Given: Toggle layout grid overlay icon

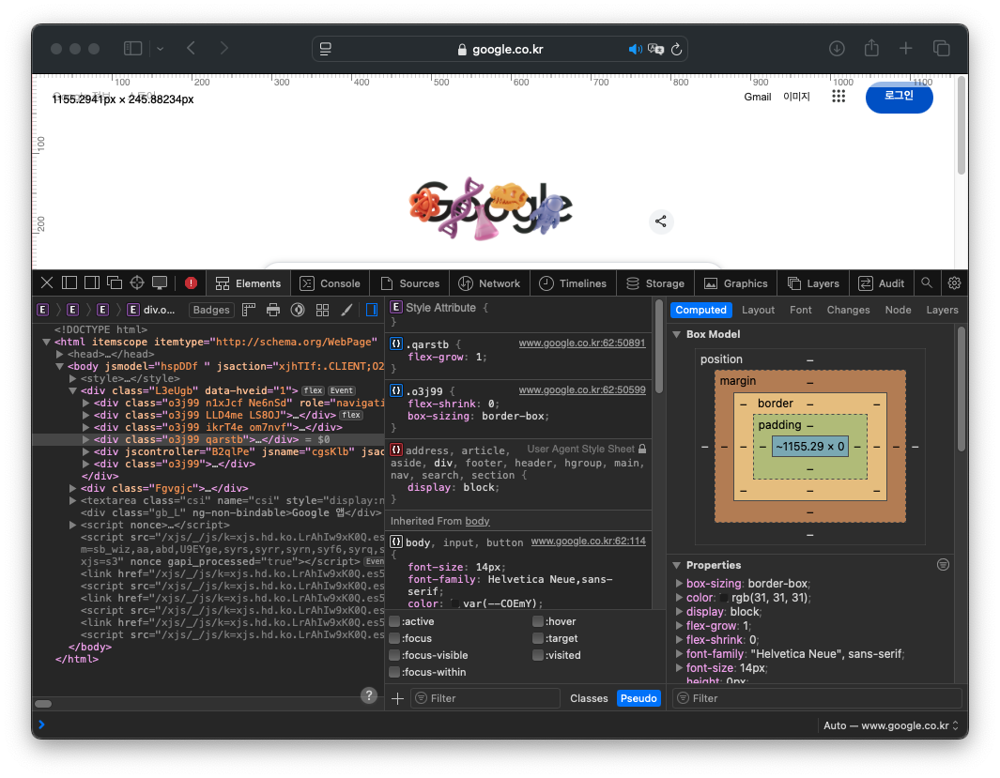Looking at the screenshot, I should tap(323, 310).
